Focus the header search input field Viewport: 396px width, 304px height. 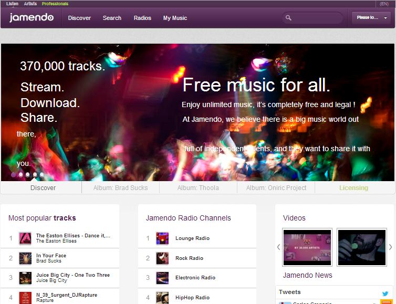coord(312,18)
